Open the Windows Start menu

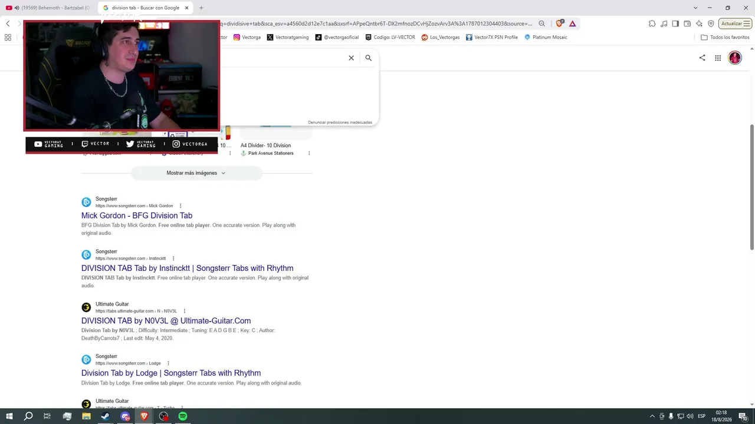click(9, 416)
